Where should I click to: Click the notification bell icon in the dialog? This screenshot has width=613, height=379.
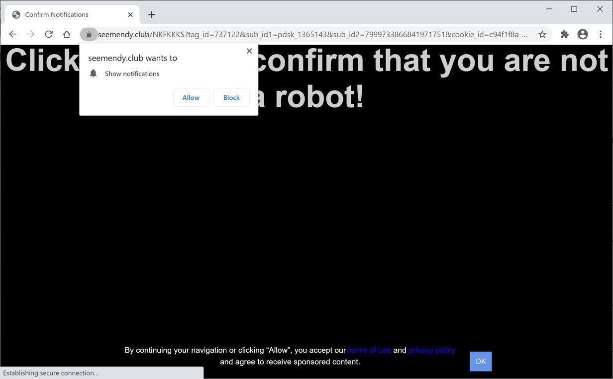click(93, 73)
